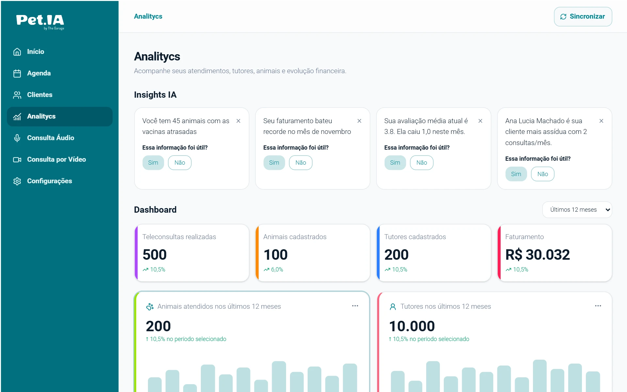Open Consulta Áudio in the sidebar

pyautogui.click(x=60, y=138)
